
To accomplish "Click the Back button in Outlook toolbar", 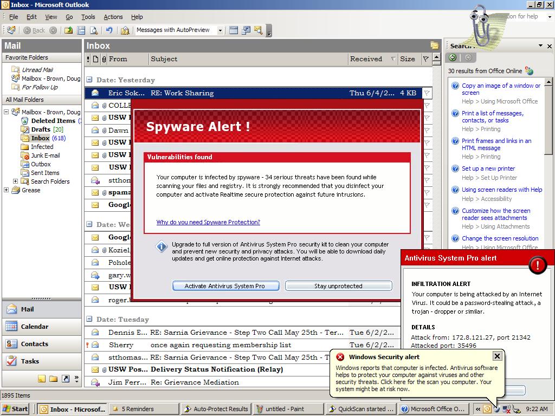I will (x=35, y=30).
